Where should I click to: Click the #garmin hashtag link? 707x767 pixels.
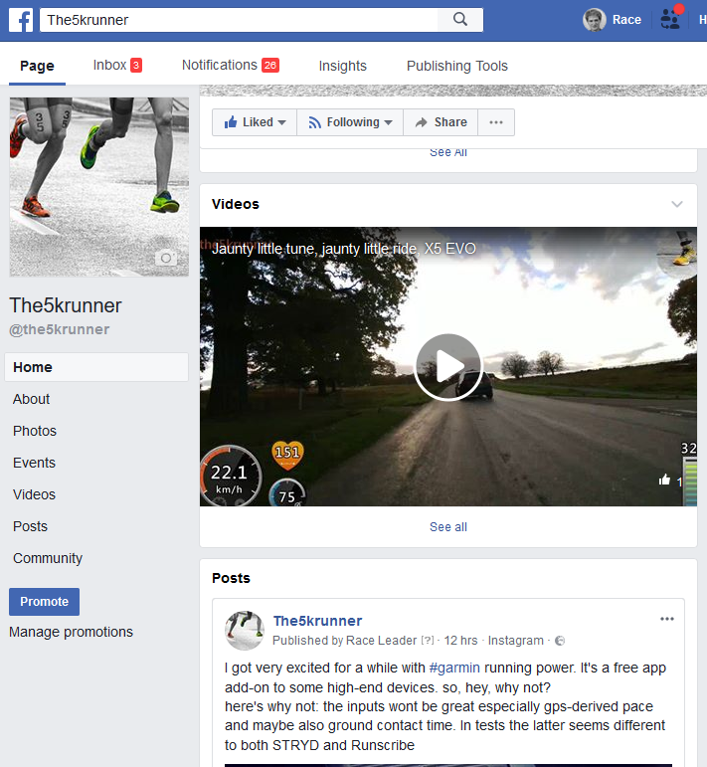(x=454, y=668)
